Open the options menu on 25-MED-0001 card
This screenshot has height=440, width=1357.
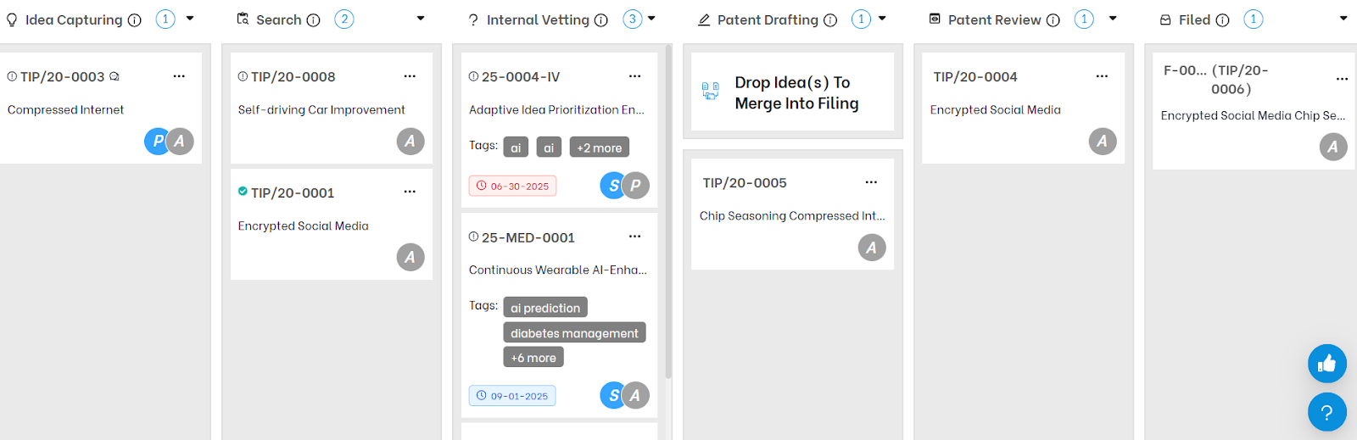tap(634, 237)
